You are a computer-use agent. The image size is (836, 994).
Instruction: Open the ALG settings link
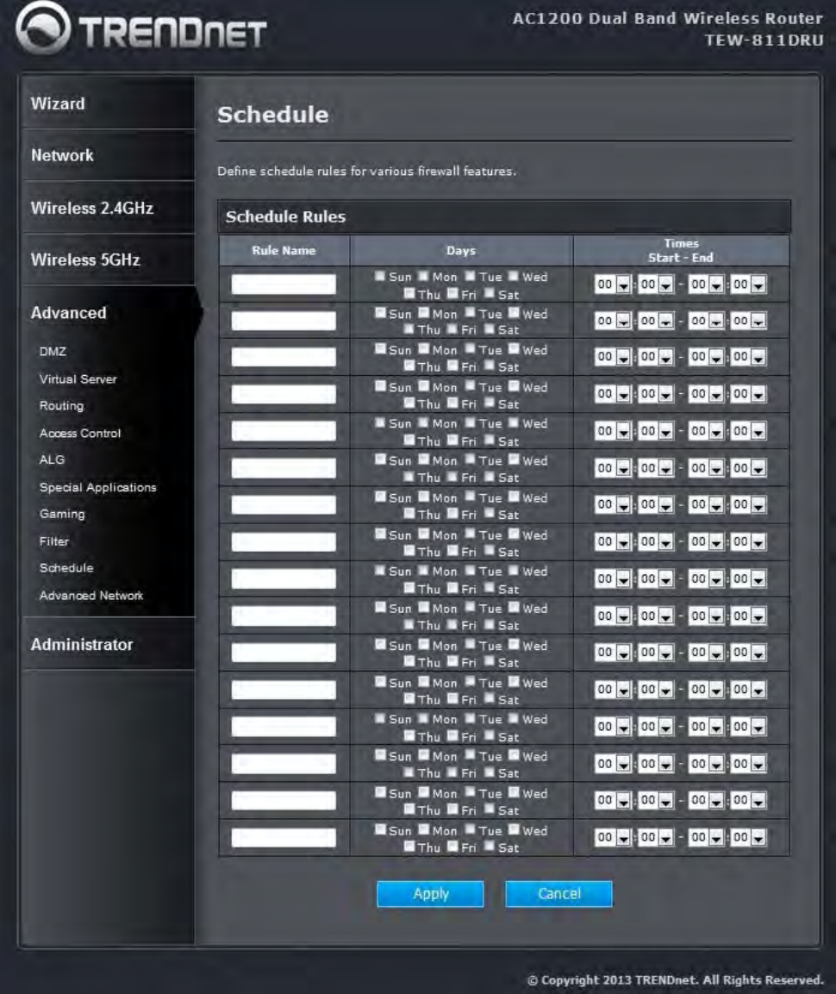[x=52, y=459]
